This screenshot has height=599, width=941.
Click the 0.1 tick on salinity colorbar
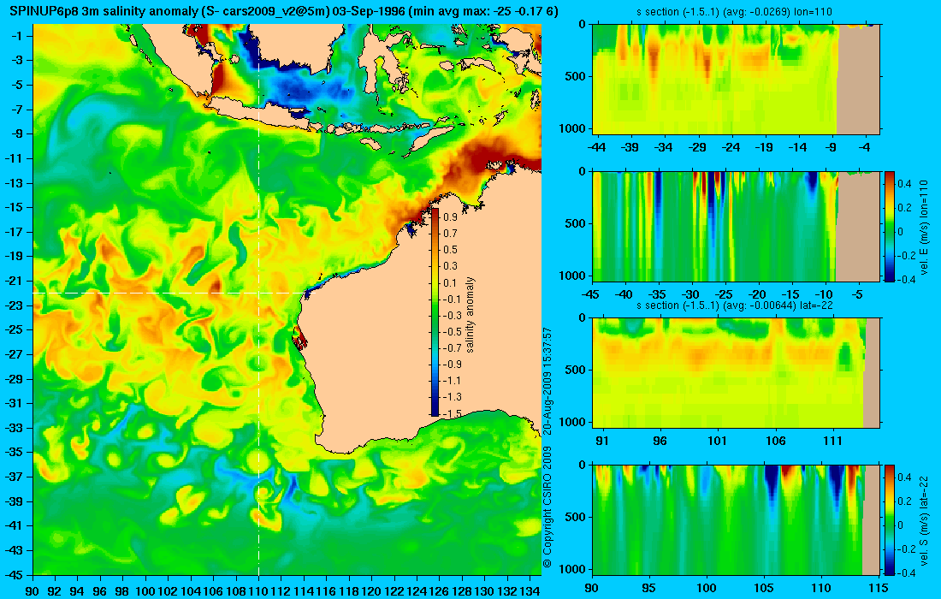(x=451, y=282)
